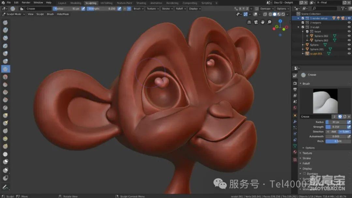Open Texture properties checker tab
The height and width of the screenshot is (198, 352).
click(295, 160)
